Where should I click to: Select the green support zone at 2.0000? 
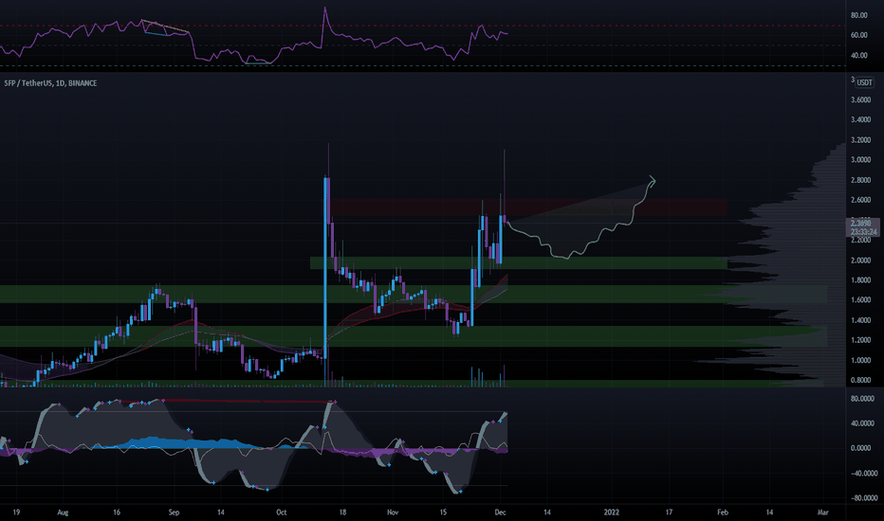point(519,263)
